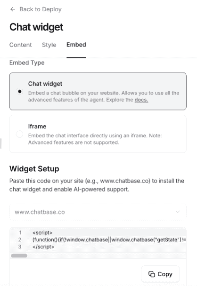Click the Copy button
Viewport: 197px width, 286px height.
160,274
